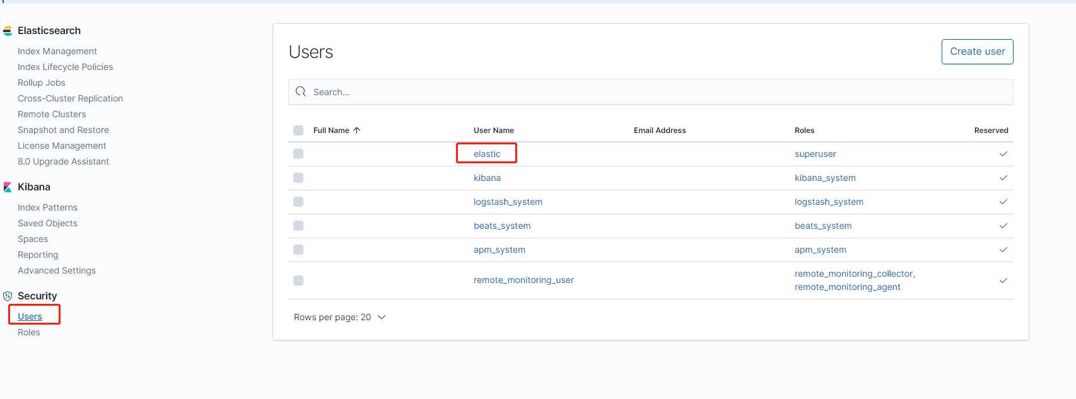Open Saved Objects

[47, 223]
